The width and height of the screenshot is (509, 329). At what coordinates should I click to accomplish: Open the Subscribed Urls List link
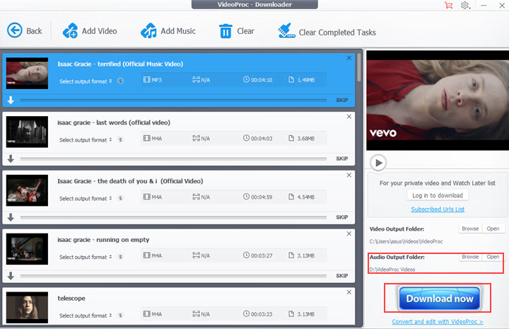[x=438, y=209]
